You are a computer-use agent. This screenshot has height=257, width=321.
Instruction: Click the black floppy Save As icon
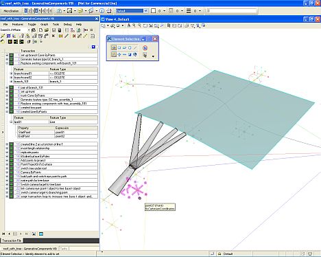[x=60, y=30]
